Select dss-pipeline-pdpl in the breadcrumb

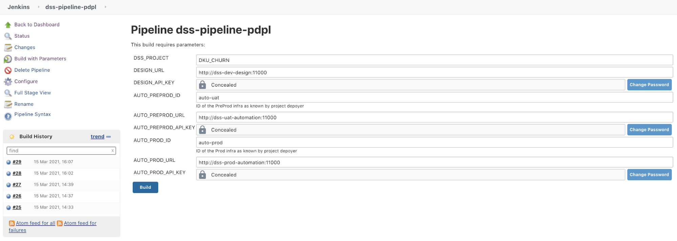[x=71, y=7]
